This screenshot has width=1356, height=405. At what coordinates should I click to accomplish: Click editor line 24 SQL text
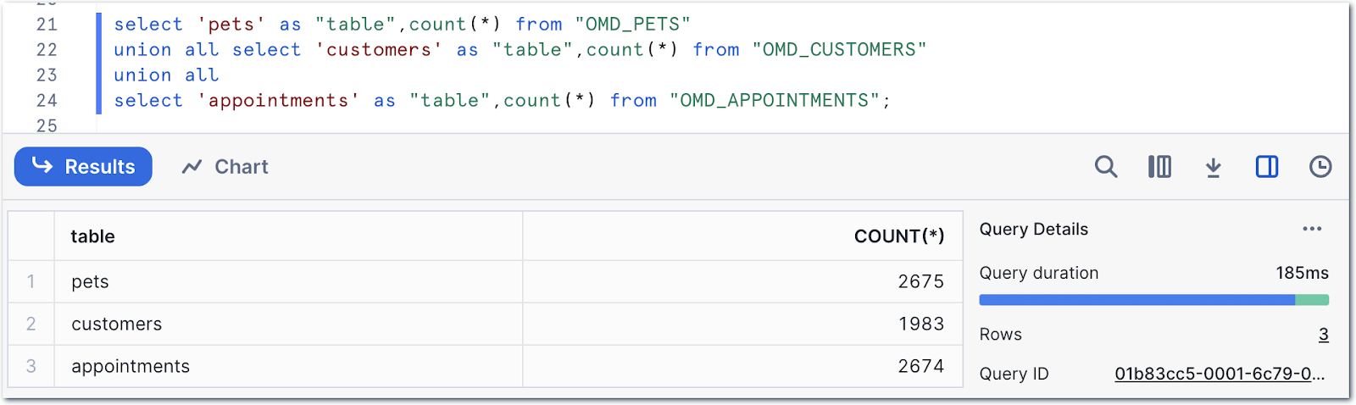click(x=502, y=101)
